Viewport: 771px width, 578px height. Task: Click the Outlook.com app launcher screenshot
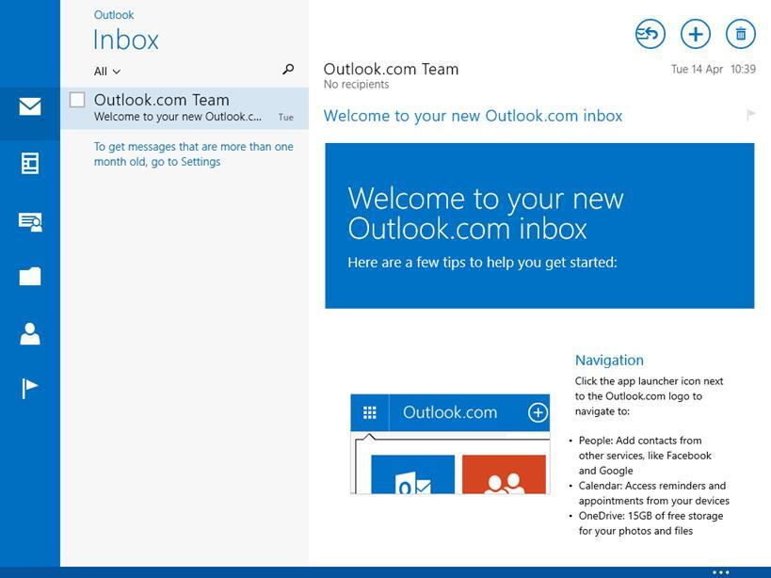pos(450,443)
